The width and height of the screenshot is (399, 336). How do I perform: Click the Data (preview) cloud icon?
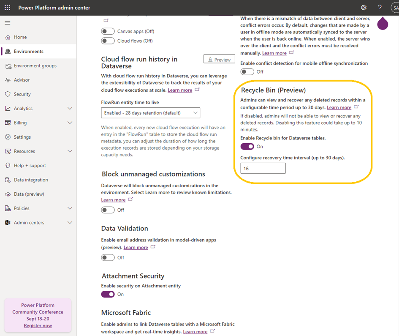tap(8, 194)
